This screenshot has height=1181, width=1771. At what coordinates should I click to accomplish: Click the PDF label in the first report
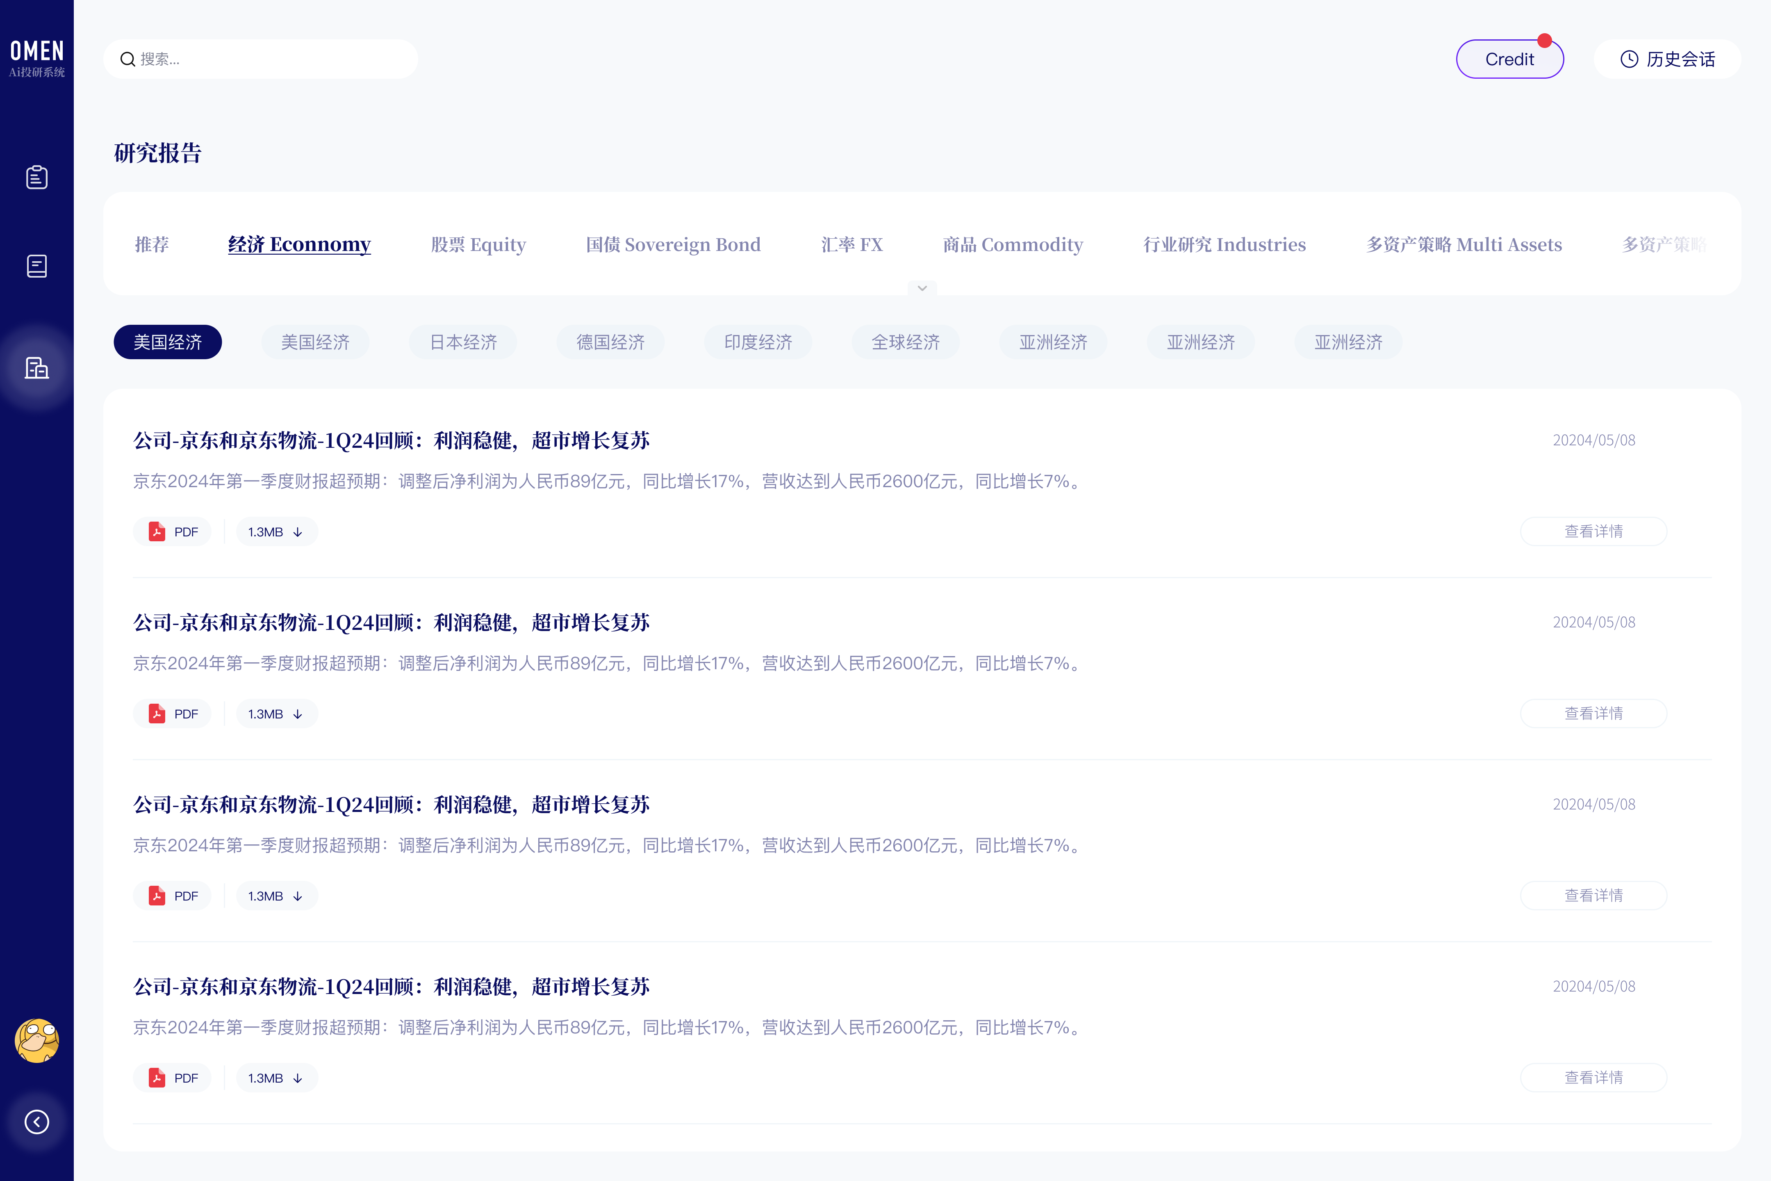pyautogui.click(x=186, y=532)
